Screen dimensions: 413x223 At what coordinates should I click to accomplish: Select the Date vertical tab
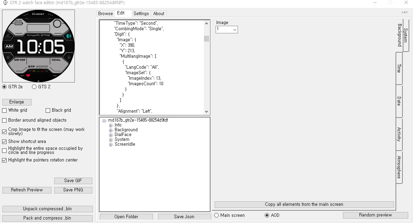point(399,101)
